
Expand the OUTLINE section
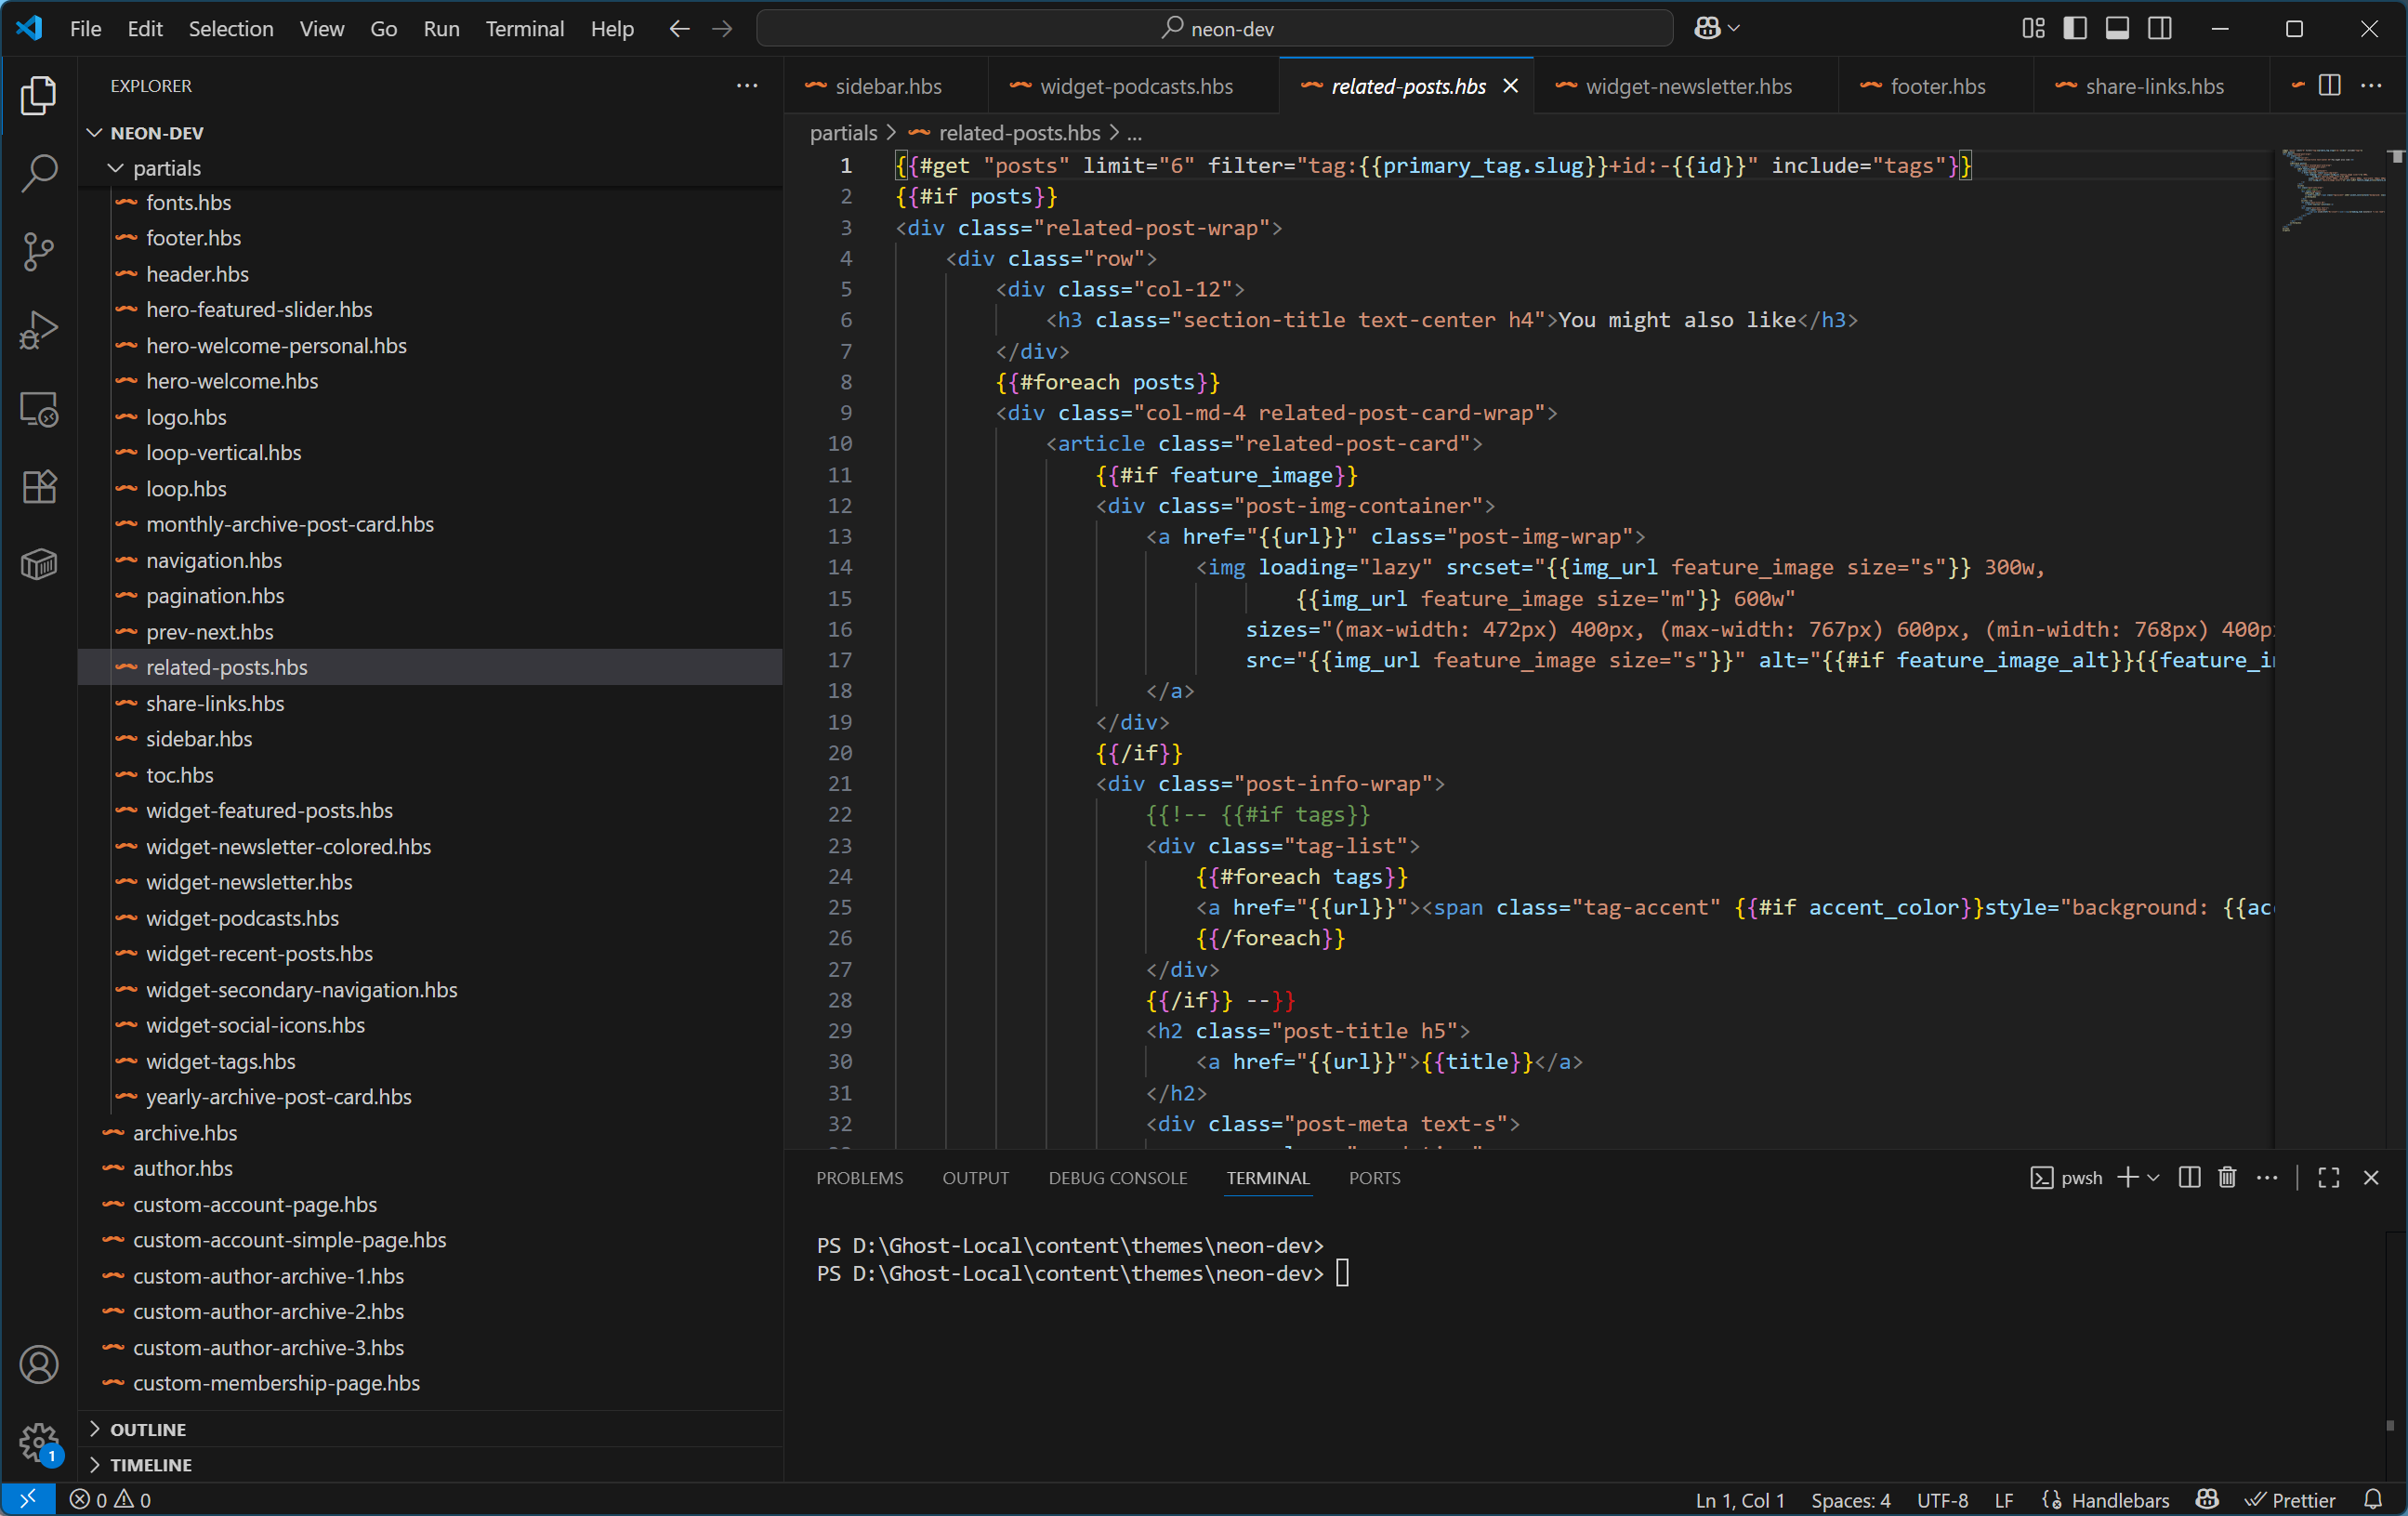430,1429
